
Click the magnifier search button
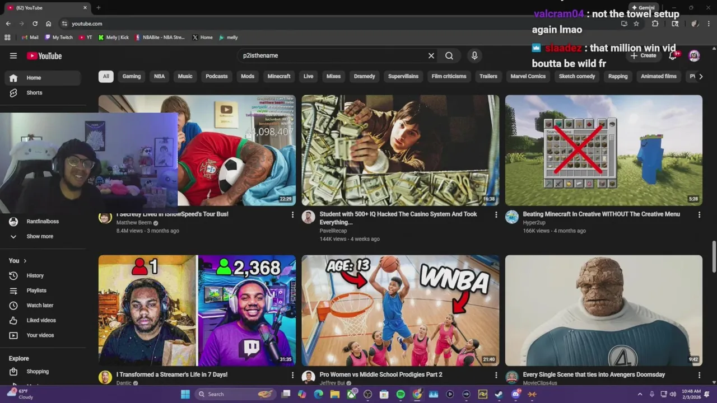click(x=449, y=55)
